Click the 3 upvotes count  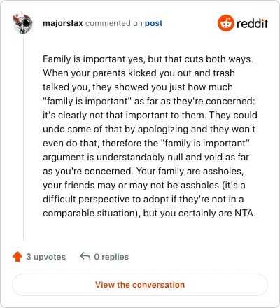pyautogui.click(x=46, y=257)
